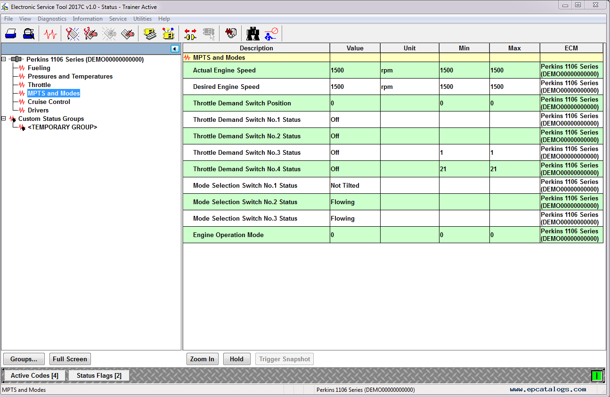
Task: Click the Active Codes [4] button
Action: [34, 375]
